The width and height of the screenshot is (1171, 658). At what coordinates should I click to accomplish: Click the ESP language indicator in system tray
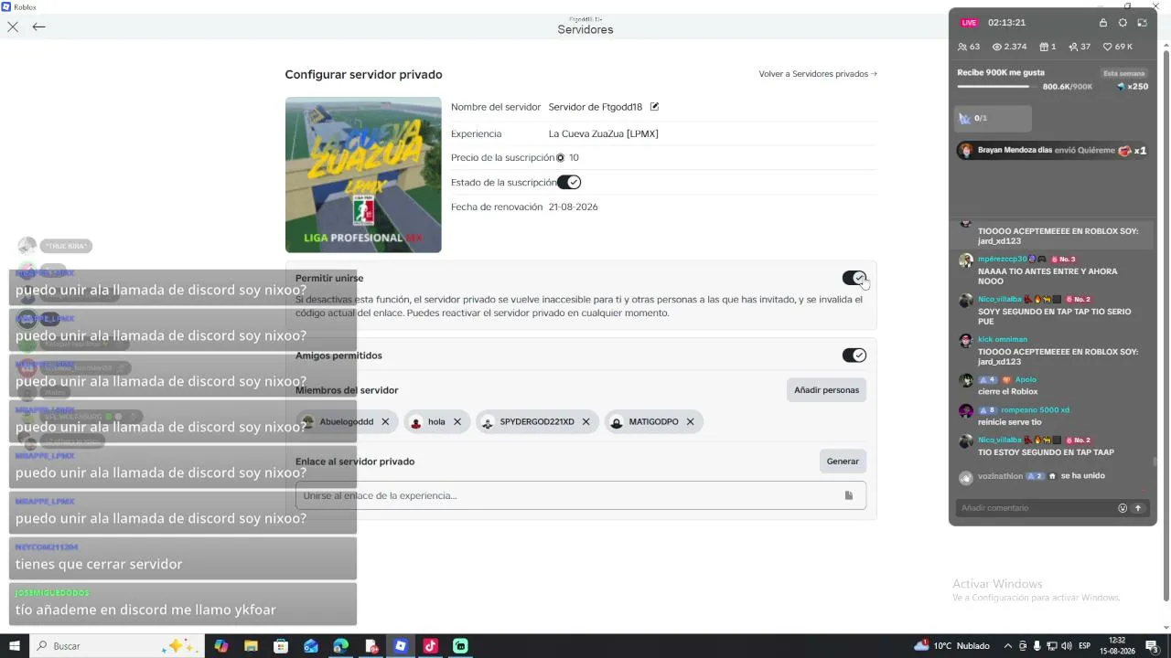(x=1085, y=646)
